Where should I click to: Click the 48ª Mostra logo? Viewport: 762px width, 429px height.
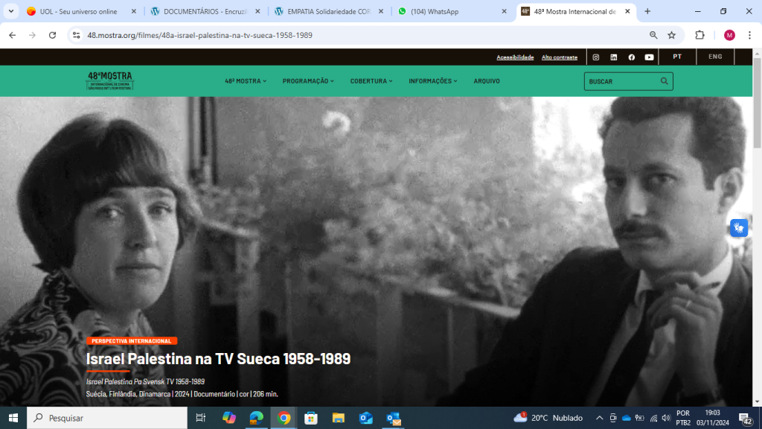109,80
